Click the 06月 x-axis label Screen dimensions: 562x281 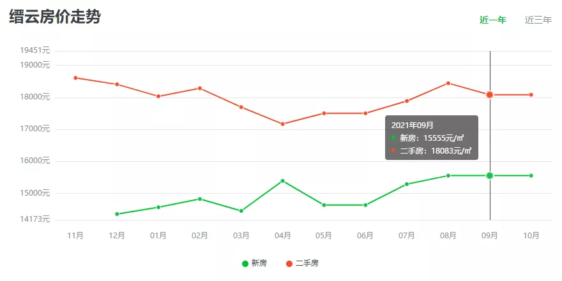[365, 235]
